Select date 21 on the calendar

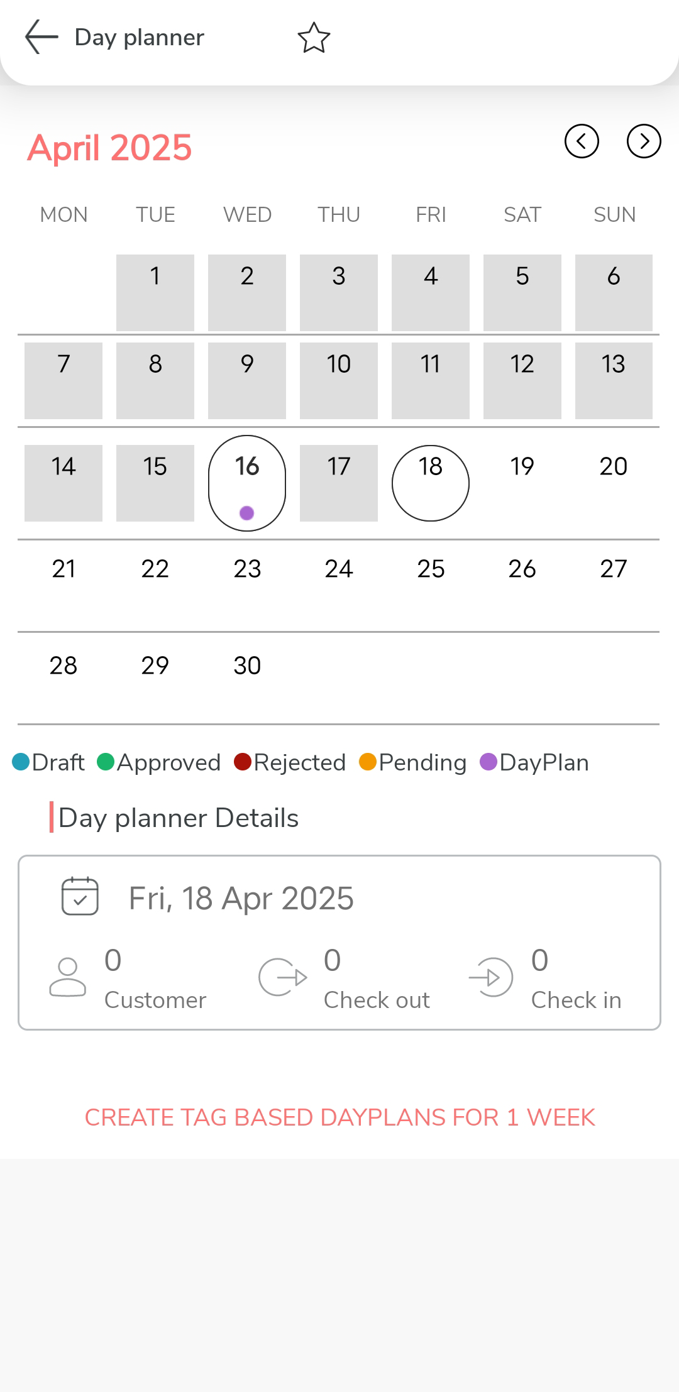tap(63, 569)
